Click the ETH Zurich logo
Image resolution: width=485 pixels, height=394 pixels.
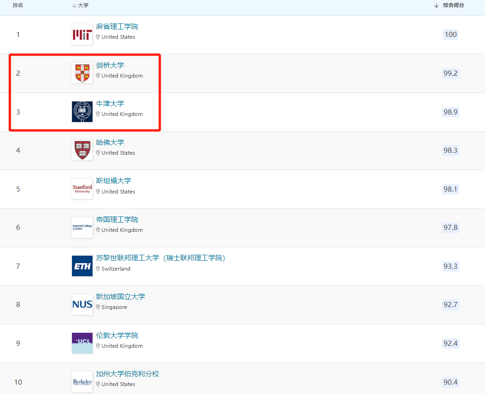(82, 266)
